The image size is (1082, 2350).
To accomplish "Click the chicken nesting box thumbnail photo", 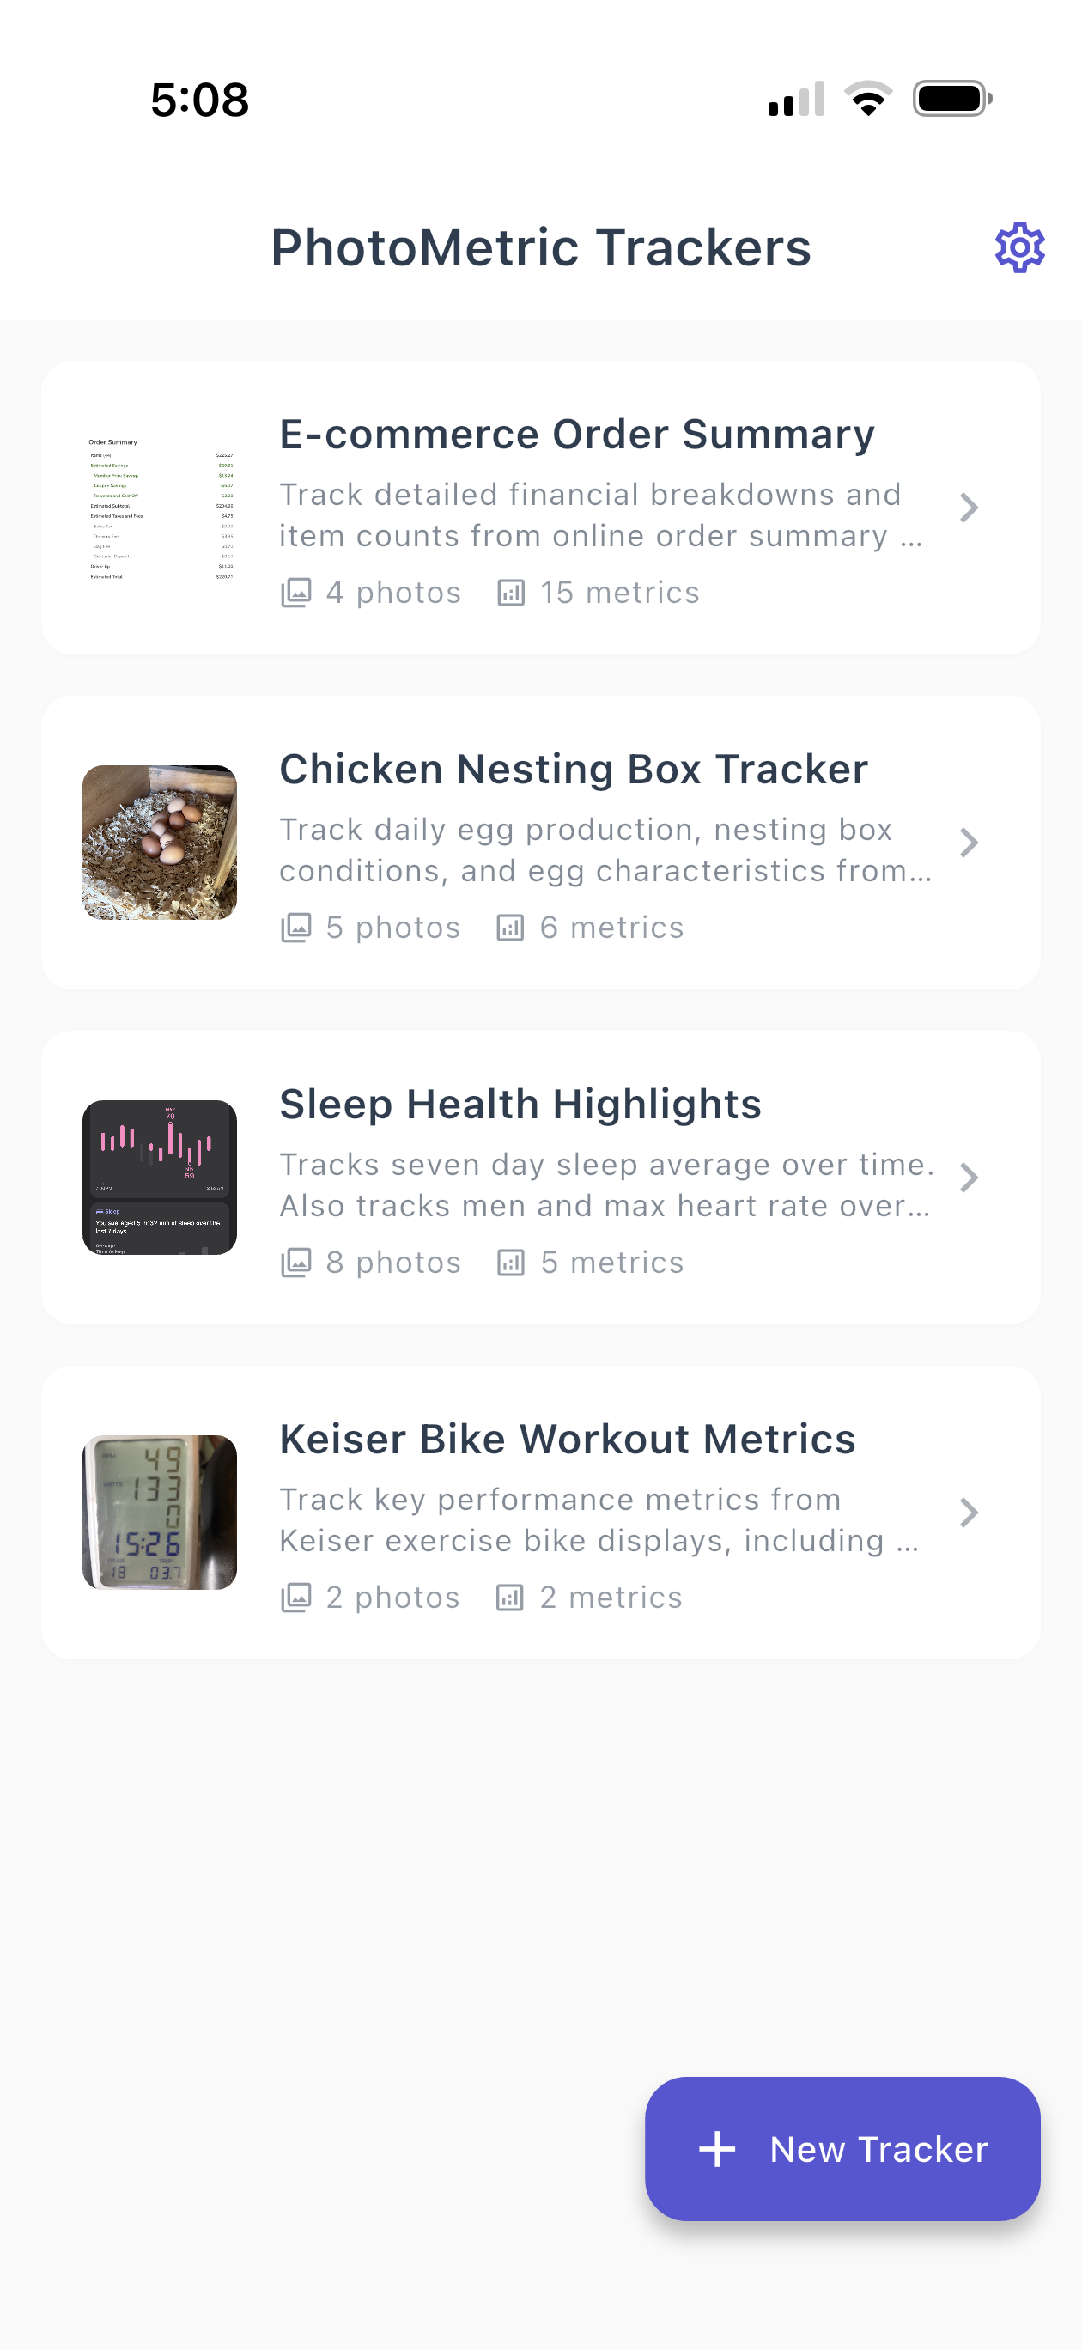I will click(160, 840).
